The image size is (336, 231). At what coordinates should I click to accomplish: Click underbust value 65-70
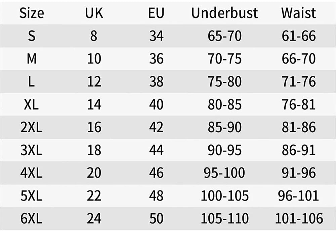[x=224, y=36]
